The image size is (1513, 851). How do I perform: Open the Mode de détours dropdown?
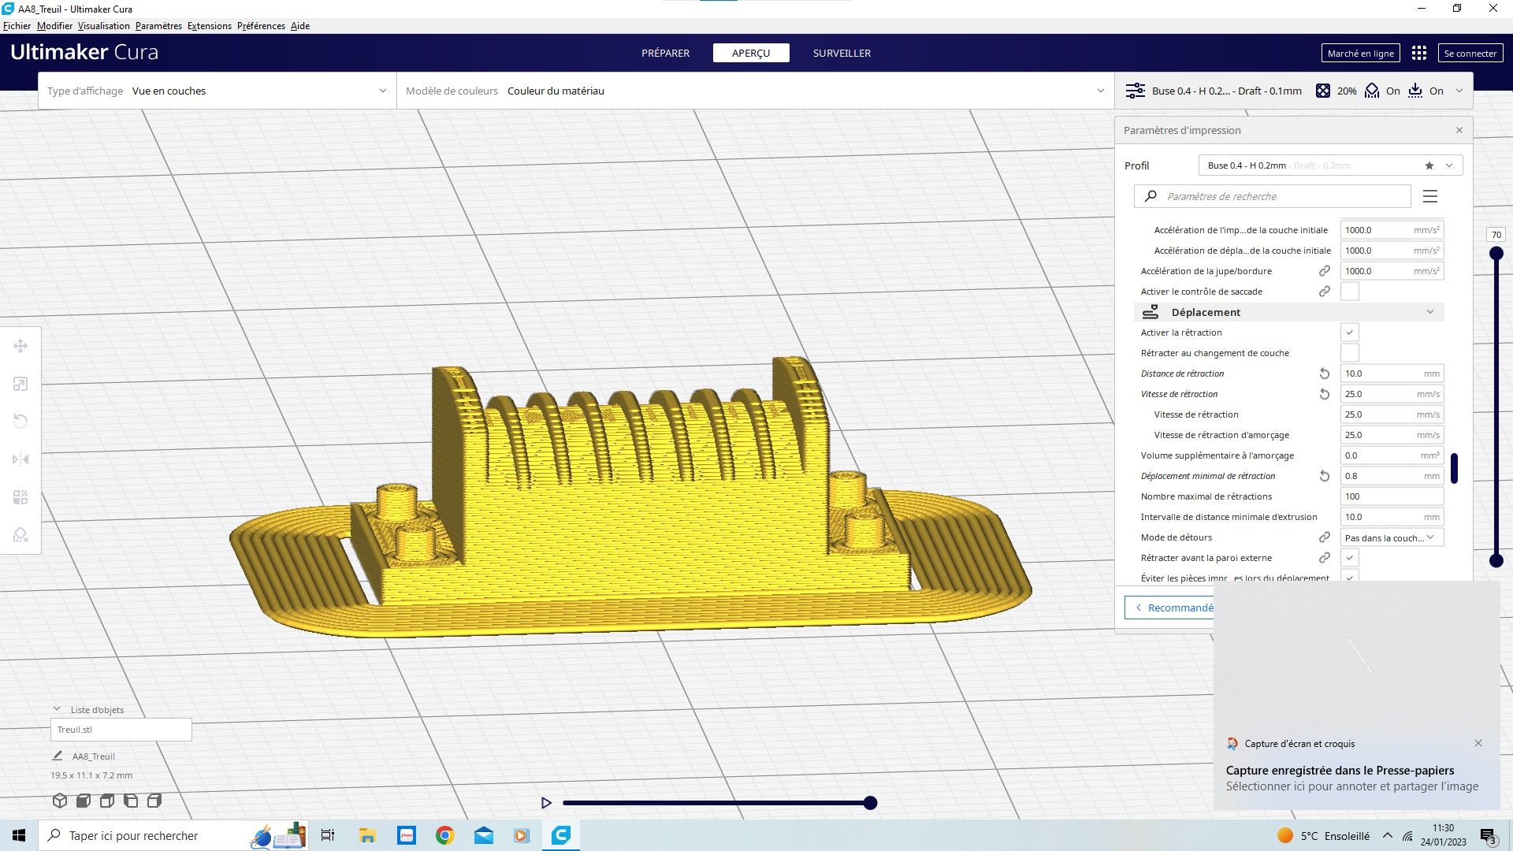click(x=1391, y=537)
